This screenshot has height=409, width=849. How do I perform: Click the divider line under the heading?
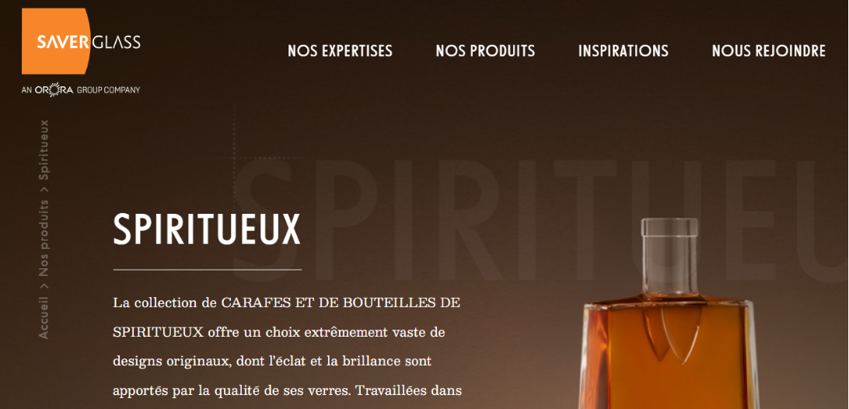pyautogui.click(x=208, y=269)
